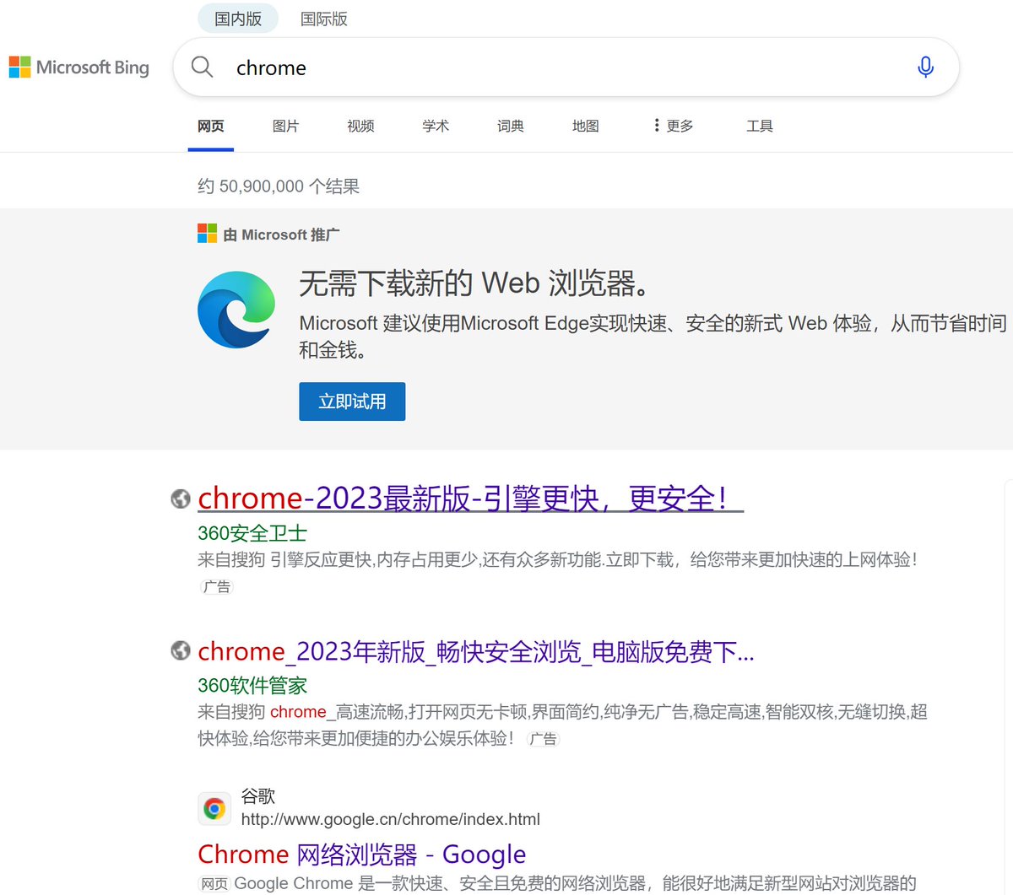
Task: Click the 约 50,900,000 个结果 count
Action: coord(279,186)
